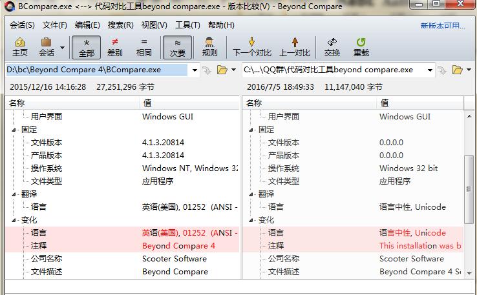Open right path history dropdown arrow
Viewport: 477px width, 295px height.
pyautogui.click(x=430, y=70)
